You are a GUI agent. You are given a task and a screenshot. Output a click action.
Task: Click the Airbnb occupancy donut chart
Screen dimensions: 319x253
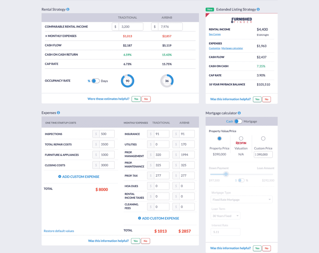click(x=167, y=81)
